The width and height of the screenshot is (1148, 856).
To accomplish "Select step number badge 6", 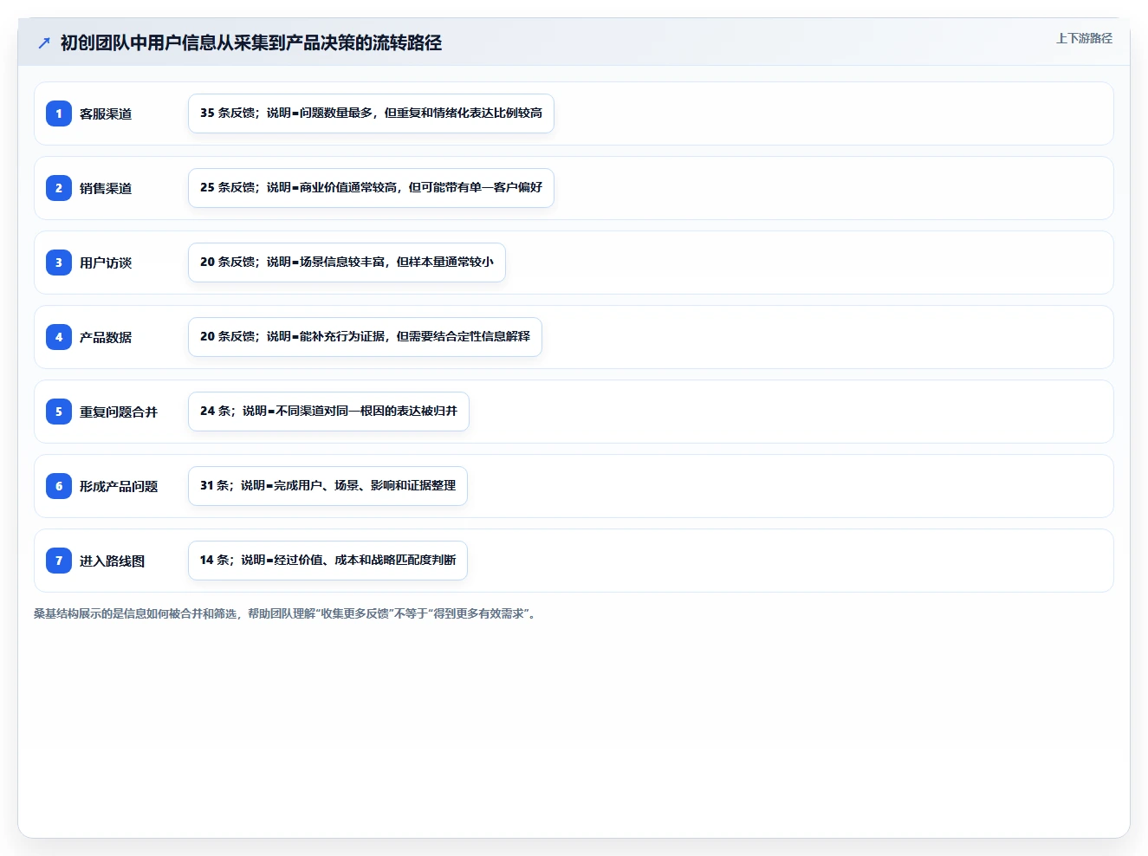I will pos(59,486).
